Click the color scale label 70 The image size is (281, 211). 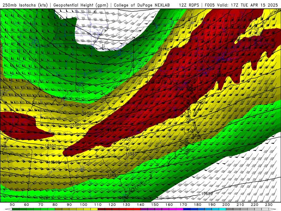pyautogui.click(x=41, y=205)
